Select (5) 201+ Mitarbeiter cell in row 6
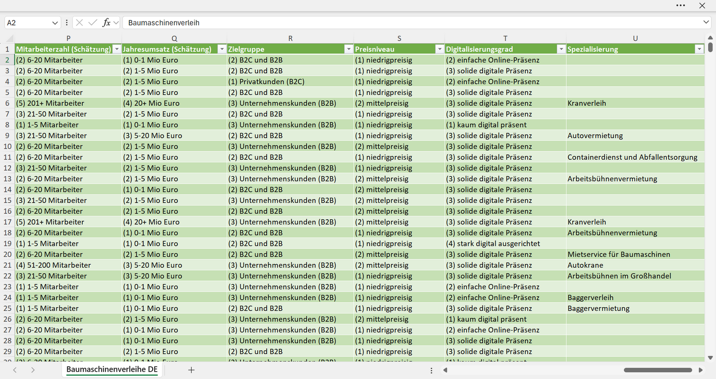Viewport: 716px width, 379px height. 68,103
